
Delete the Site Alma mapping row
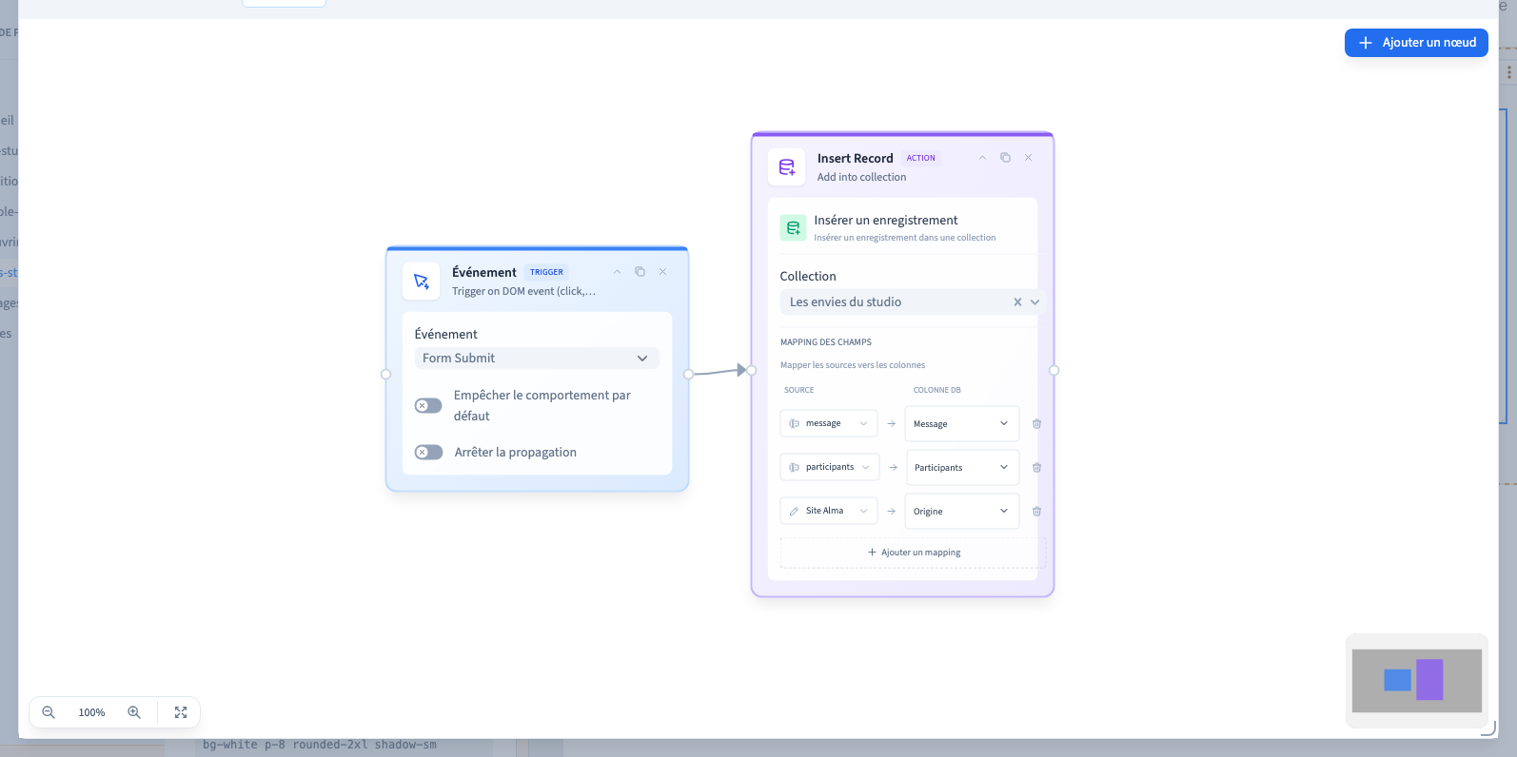(x=1037, y=512)
